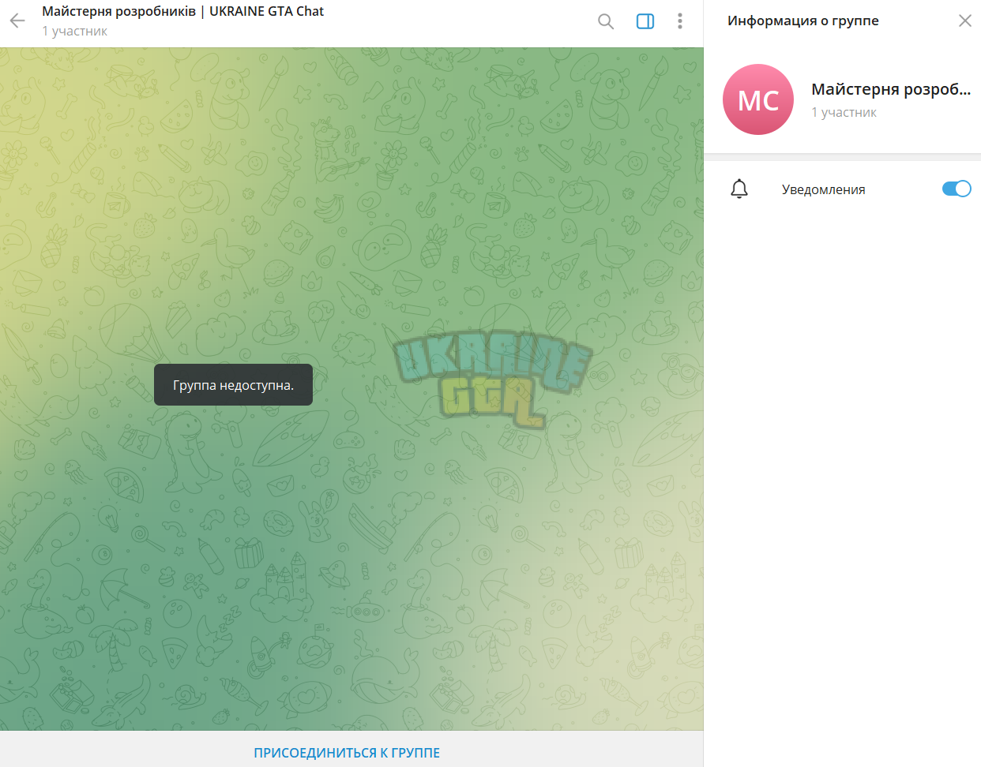Click '1 участник' in group info panel
This screenshot has height=767, width=981.
844,112
